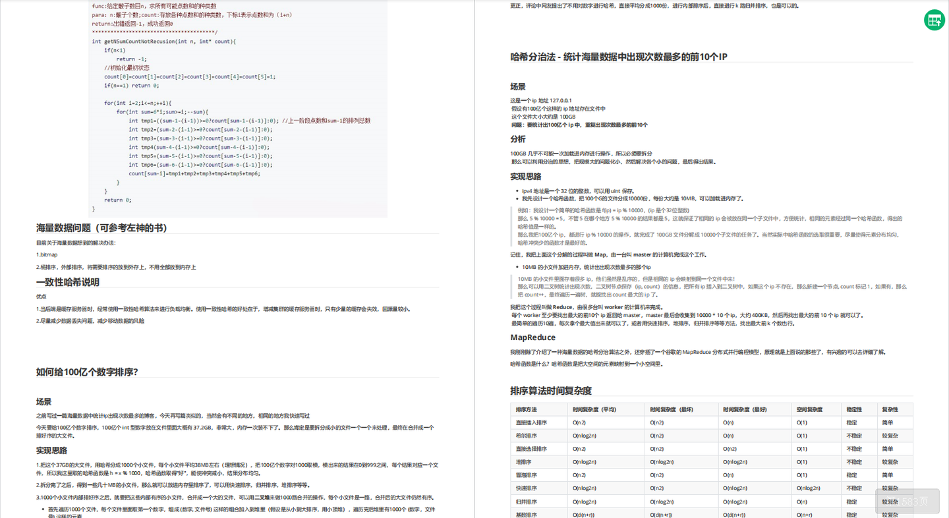Click the code line starting with 'int tmp1='

tap(250, 121)
